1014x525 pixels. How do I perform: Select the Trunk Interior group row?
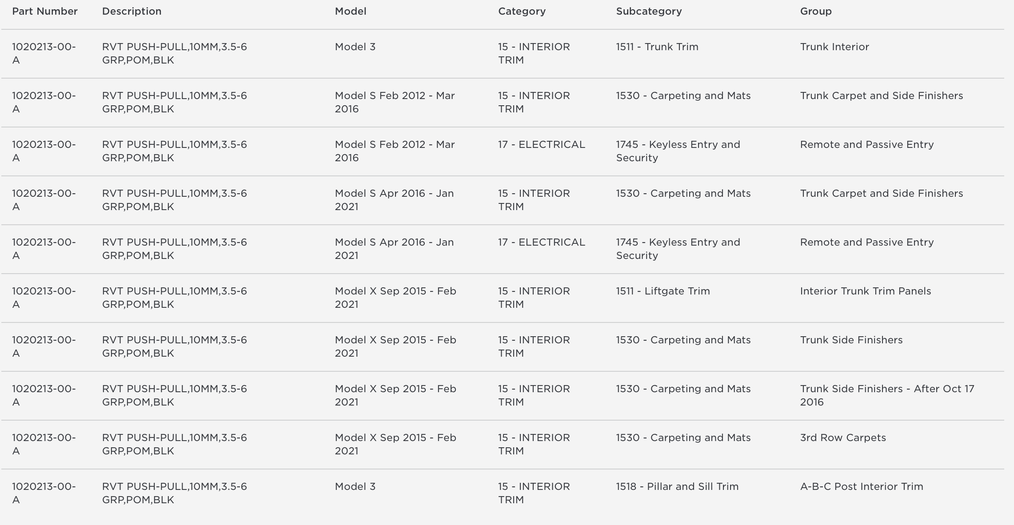tap(502, 54)
